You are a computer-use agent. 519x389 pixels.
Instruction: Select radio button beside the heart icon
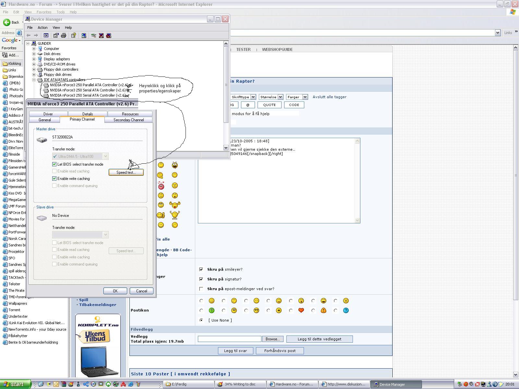[291, 311]
